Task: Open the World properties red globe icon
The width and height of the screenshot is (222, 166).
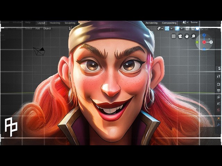Action: pos(219,110)
